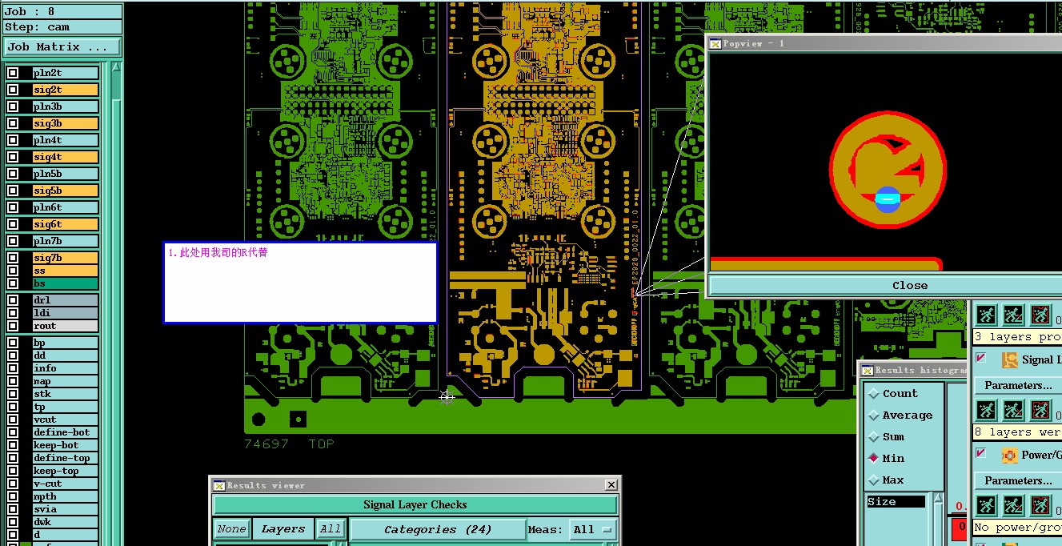Click middle runner icon above '8 layers' status
Viewport: 1062px width, 546px height.
coord(1013,412)
